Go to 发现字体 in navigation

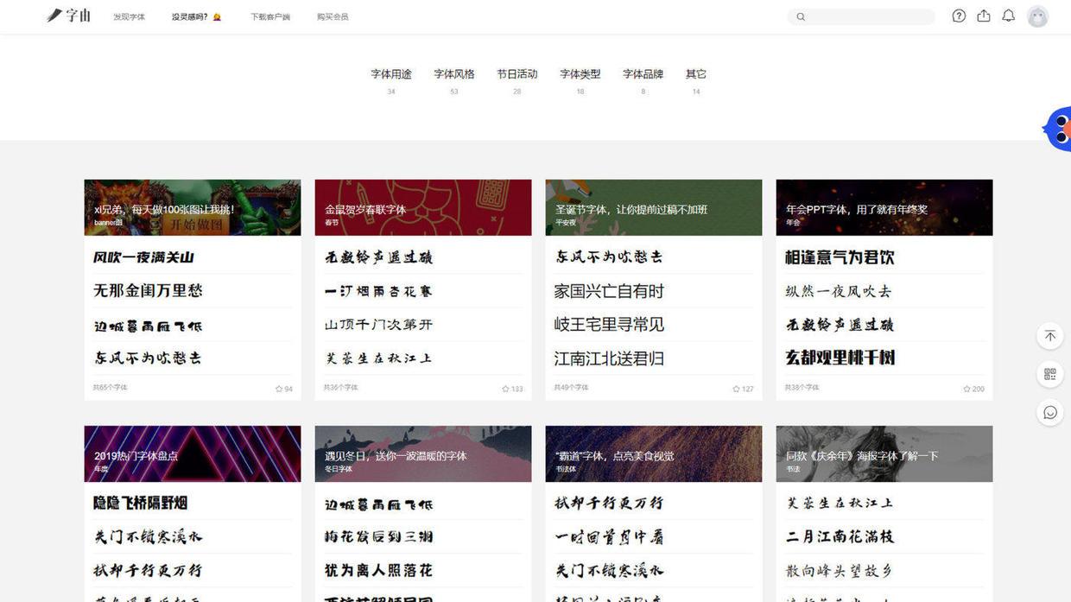130,16
